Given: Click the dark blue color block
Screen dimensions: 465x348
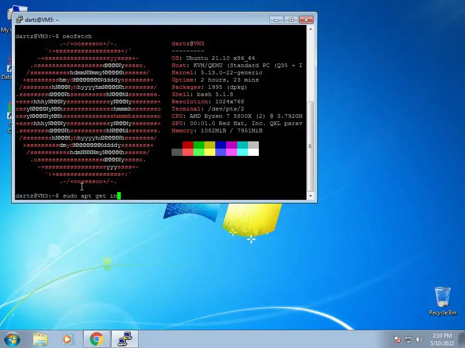Looking at the screenshot, I should [x=221, y=145].
